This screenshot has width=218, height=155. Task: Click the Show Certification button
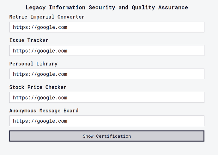pyautogui.click(x=107, y=136)
